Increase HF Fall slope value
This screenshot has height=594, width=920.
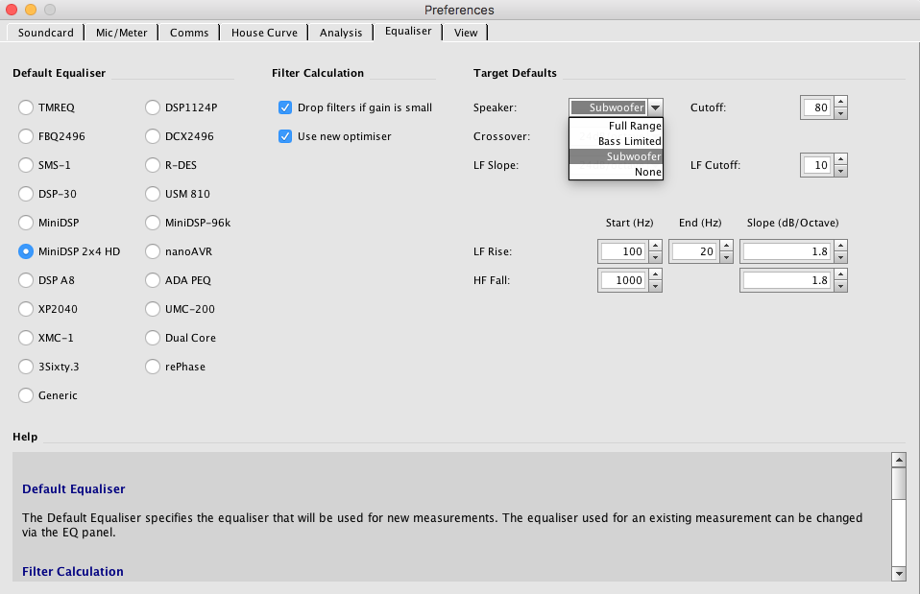(841, 274)
